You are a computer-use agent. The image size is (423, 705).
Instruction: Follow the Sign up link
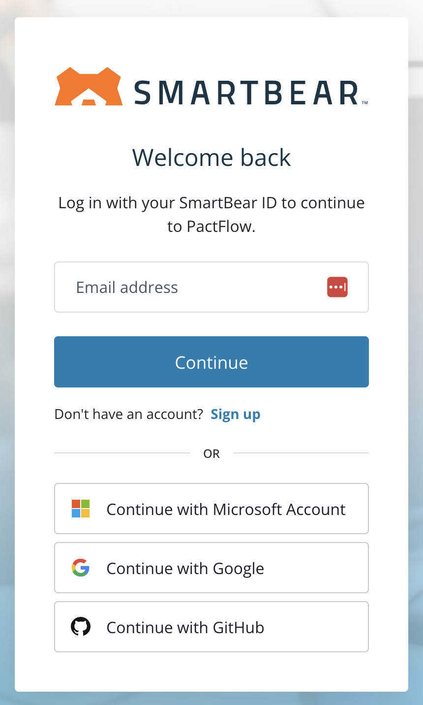[235, 415]
